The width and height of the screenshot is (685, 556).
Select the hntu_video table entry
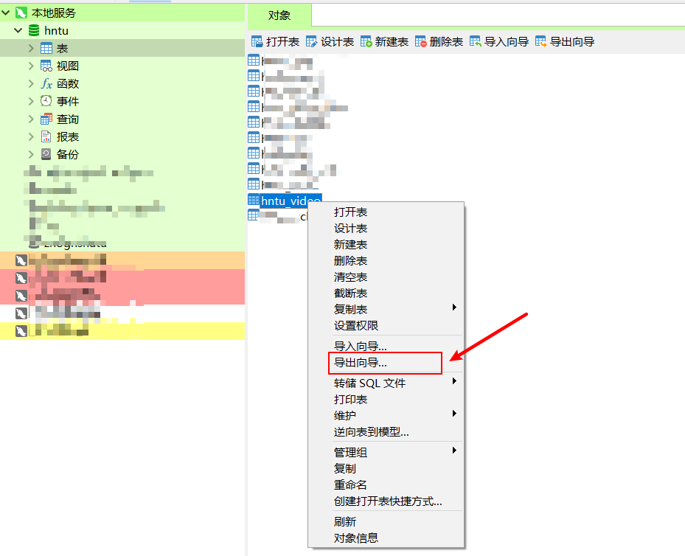pos(289,200)
